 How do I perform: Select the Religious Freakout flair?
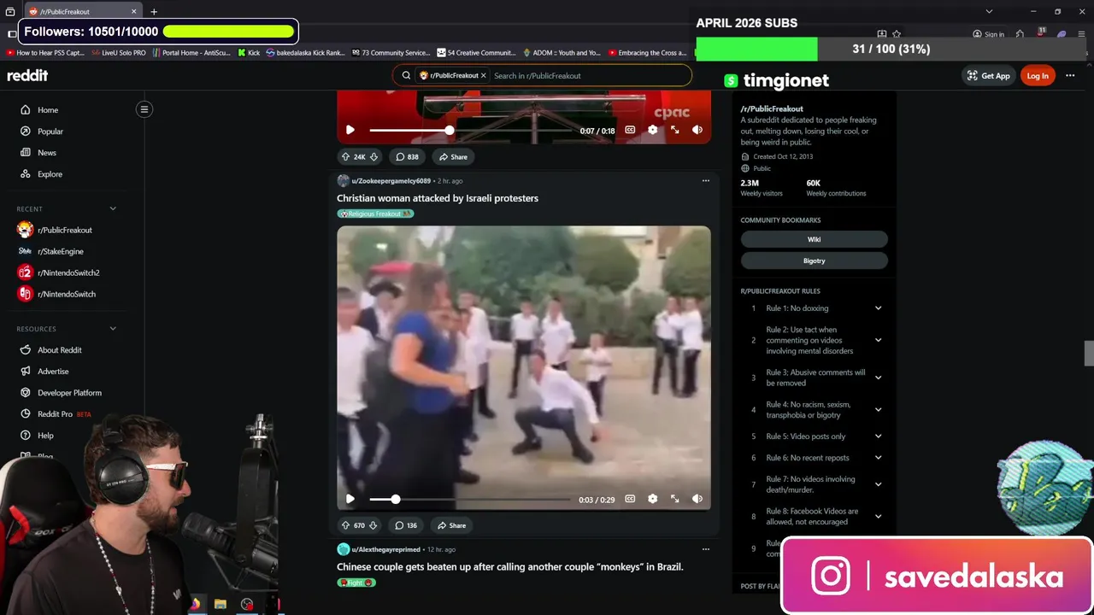(x=375, y=214)
